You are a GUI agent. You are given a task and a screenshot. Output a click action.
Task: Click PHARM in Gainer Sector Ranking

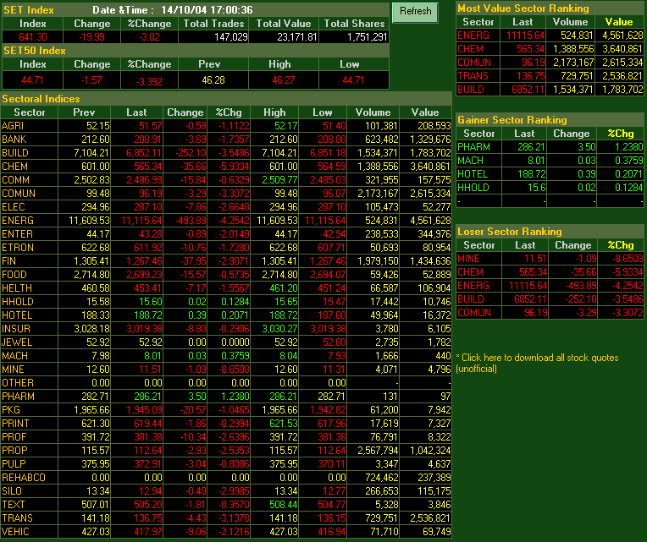473,147
